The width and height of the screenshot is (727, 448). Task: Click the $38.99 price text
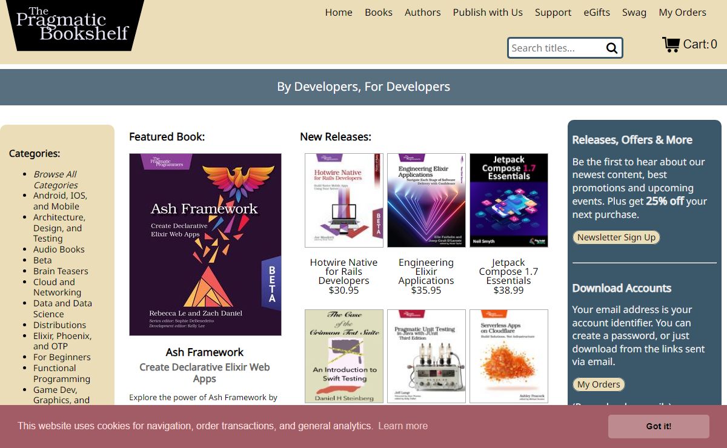coord(508,291)
